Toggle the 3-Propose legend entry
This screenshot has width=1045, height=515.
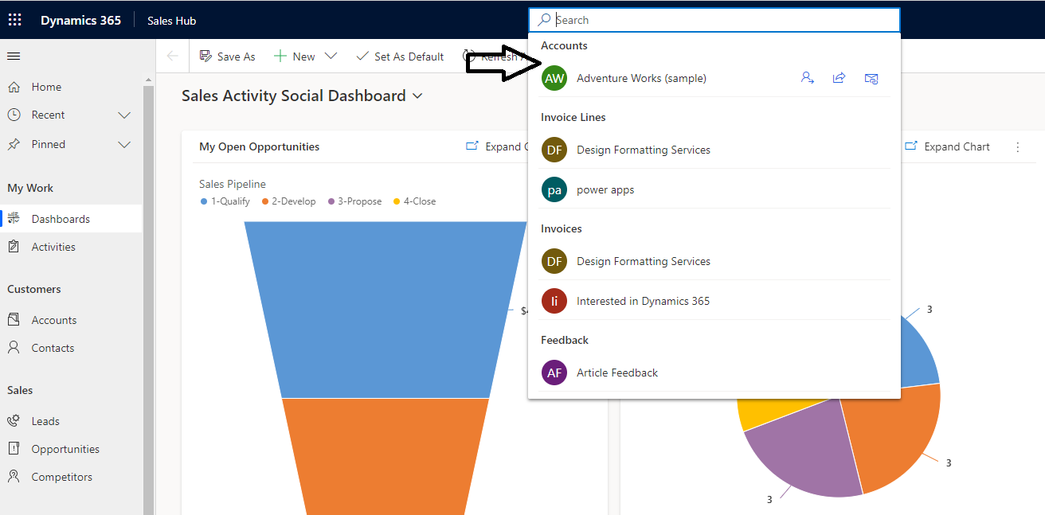[354, 201]
